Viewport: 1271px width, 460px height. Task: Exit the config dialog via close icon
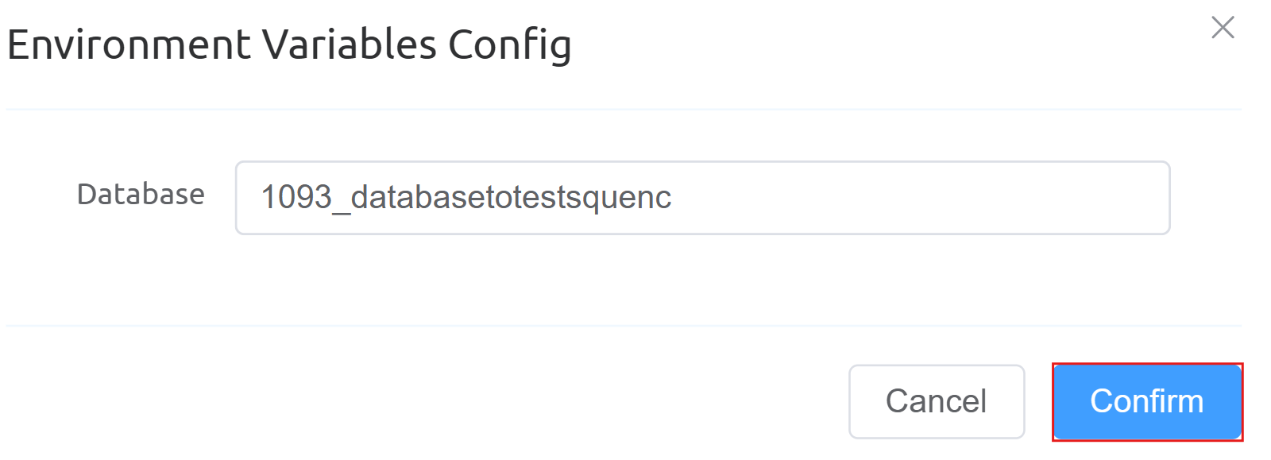point(1223,28)
